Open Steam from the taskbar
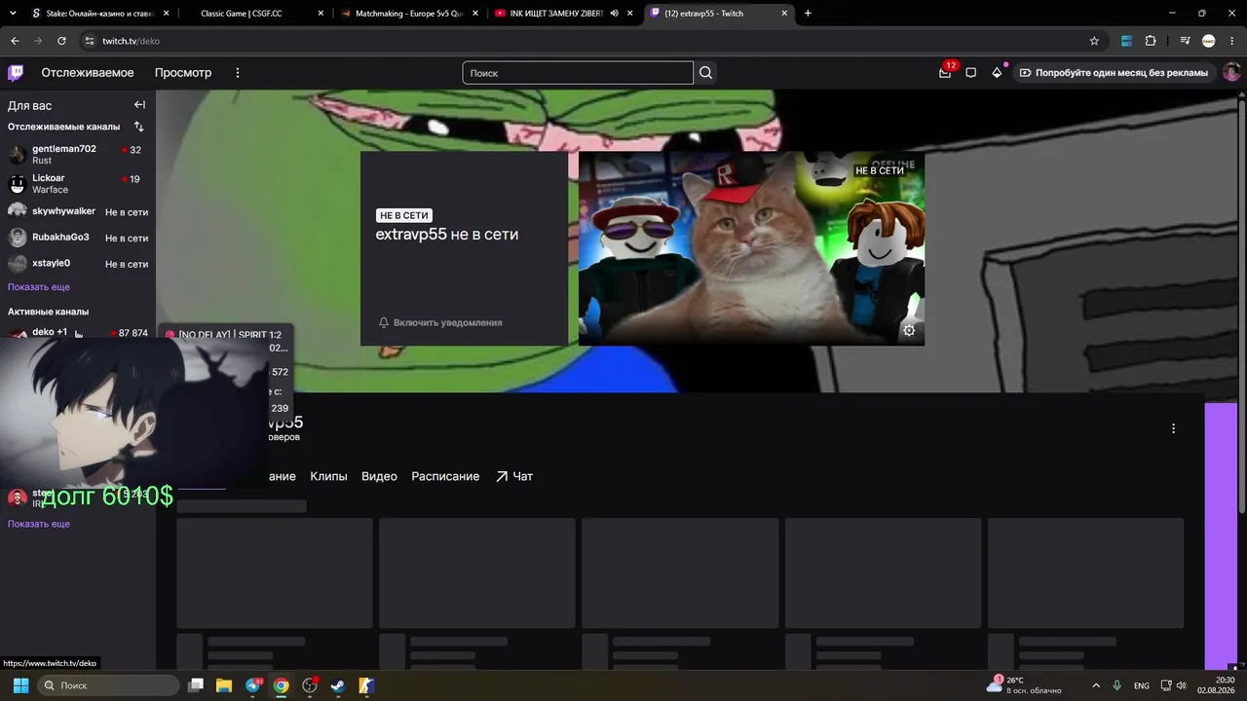1247x701 pixels. pyautogui.click(x=338, y=685)
